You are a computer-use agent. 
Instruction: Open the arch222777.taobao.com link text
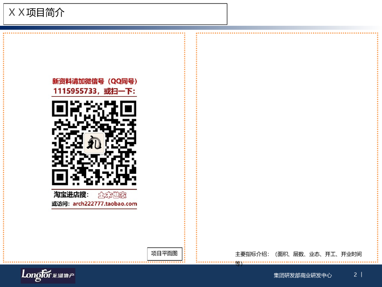105,204
